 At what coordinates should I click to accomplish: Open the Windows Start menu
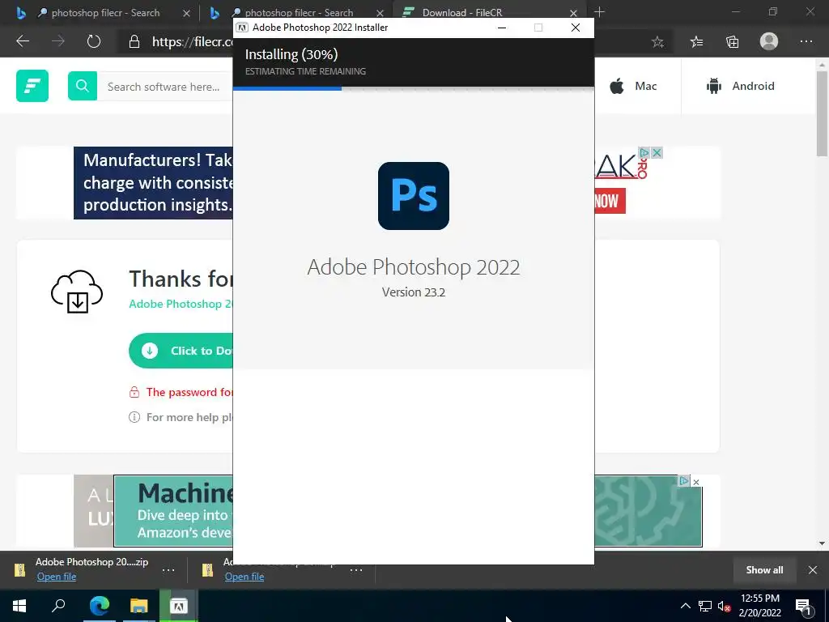click(x=19, y=606)
